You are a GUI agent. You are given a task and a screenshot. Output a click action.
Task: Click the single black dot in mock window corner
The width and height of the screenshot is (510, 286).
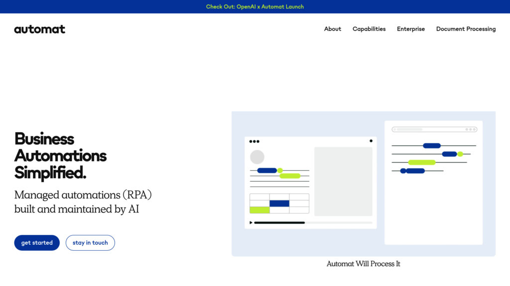tap(371, 141)
